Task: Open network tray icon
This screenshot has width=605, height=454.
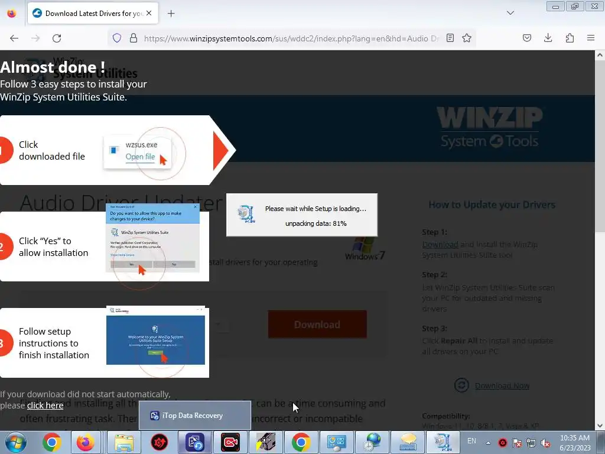Action: coord(531,443)
